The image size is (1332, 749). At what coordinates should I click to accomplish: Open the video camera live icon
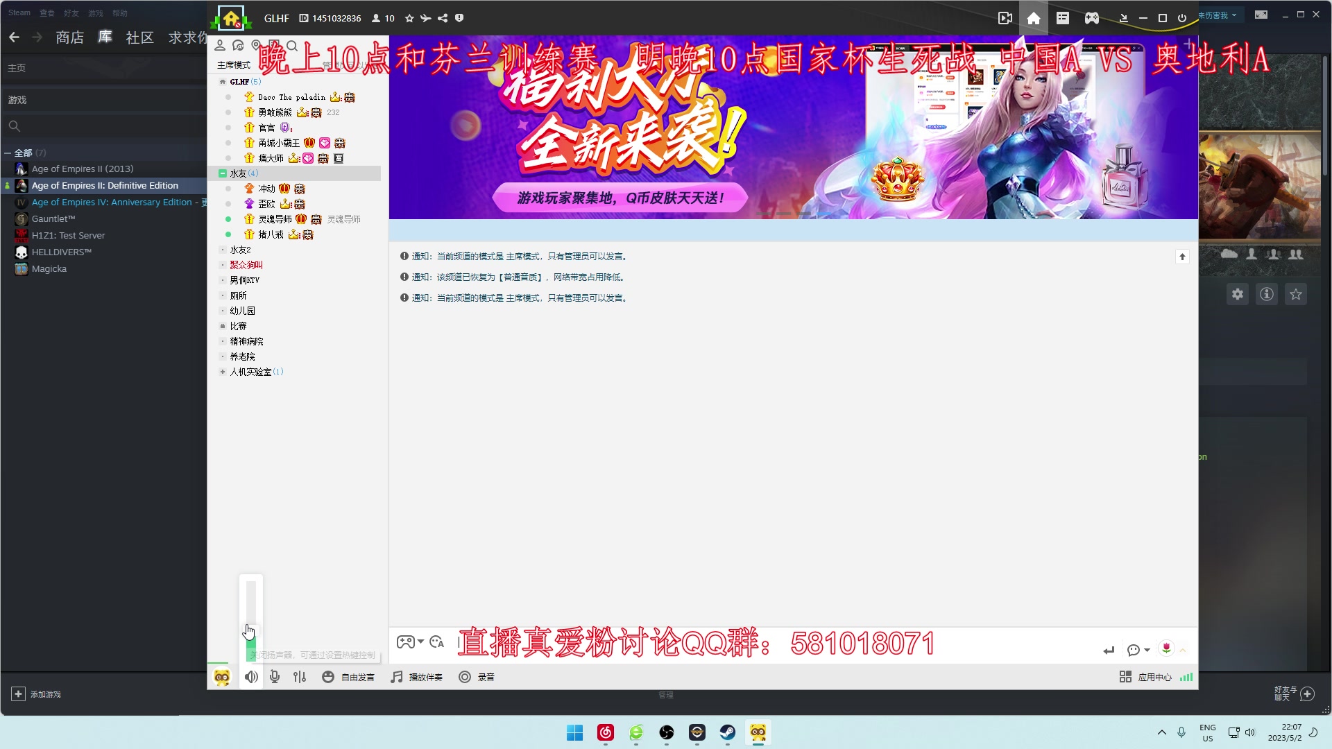pos(1005,18)
